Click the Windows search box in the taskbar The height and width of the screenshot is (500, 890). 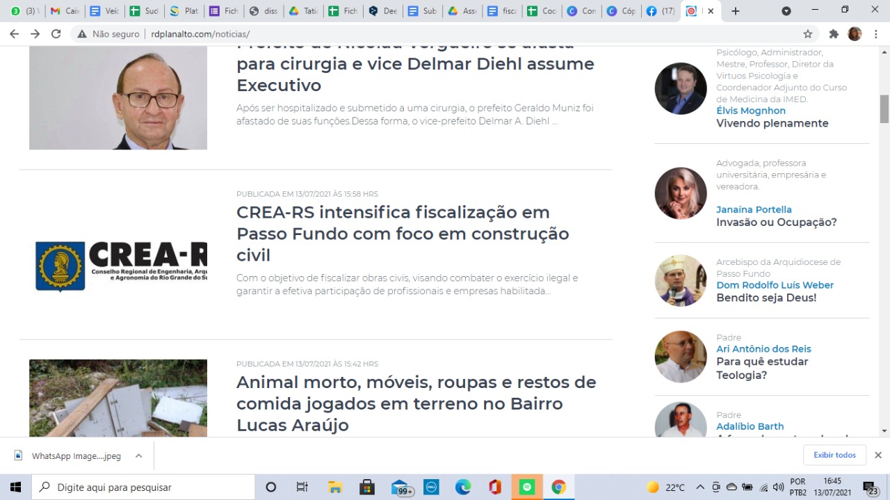pos(143,487)
